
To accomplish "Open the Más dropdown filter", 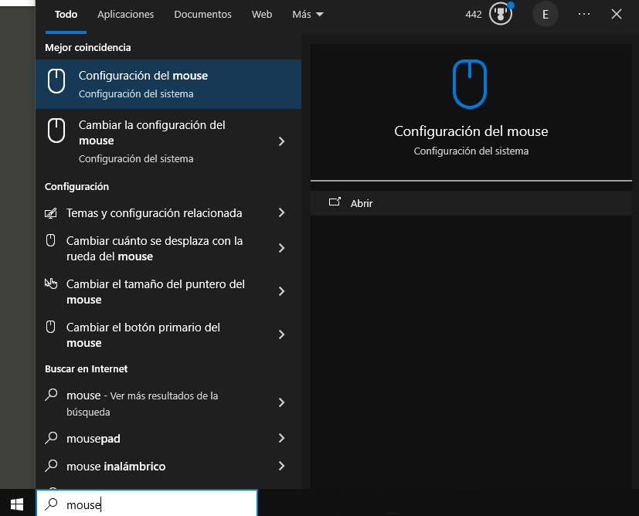I will (308, 15).
